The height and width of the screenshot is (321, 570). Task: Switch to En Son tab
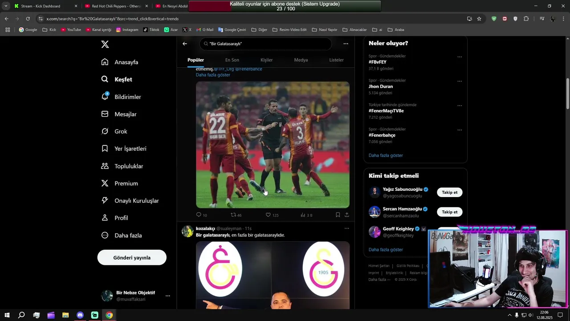(x=232, y=60)
